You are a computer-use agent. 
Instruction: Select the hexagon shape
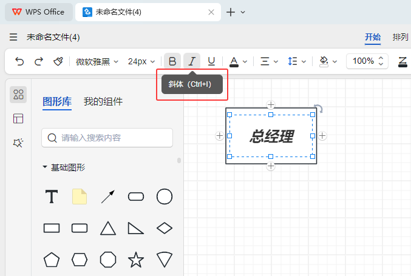80,260
